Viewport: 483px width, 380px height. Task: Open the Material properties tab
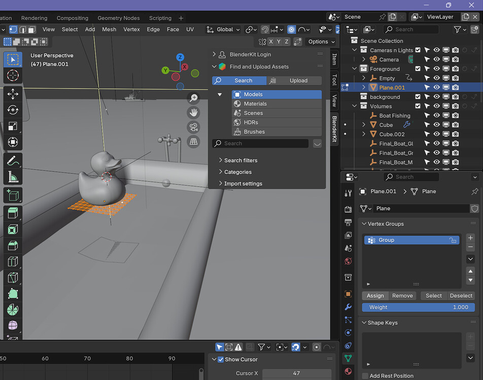click(348, 371)
